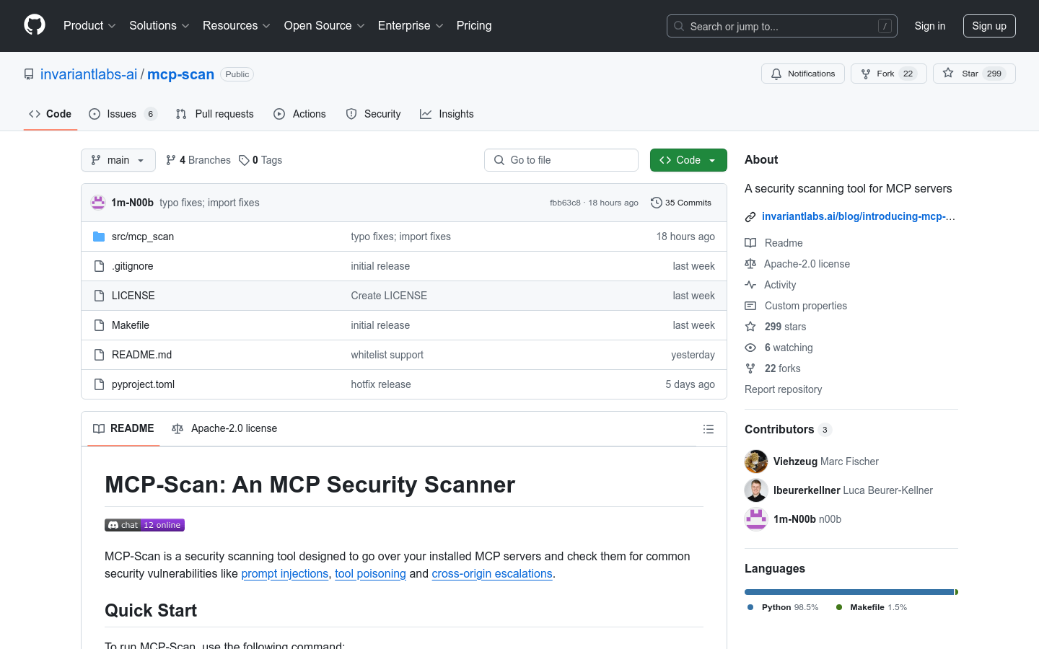The height and width of the screenshot is (649, 1039).
Task: Follow the tool poisoning link
Action: [x=370, y=573]
